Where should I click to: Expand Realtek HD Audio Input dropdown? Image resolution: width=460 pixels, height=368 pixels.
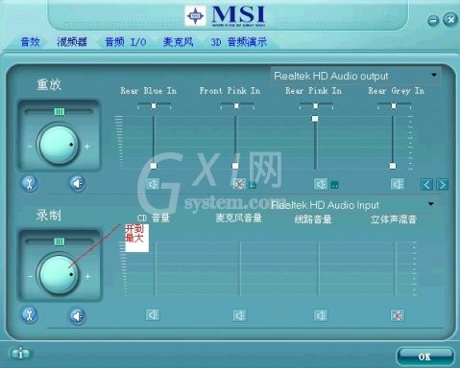[x=431, y=204]
